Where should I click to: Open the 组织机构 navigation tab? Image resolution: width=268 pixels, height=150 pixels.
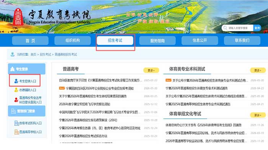point(73,40)
